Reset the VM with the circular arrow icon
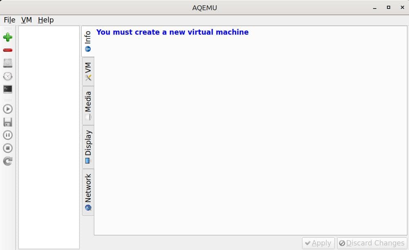409x250 pixels. 8,161
